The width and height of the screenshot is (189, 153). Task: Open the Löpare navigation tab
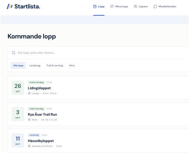click(x=141, y=6)
